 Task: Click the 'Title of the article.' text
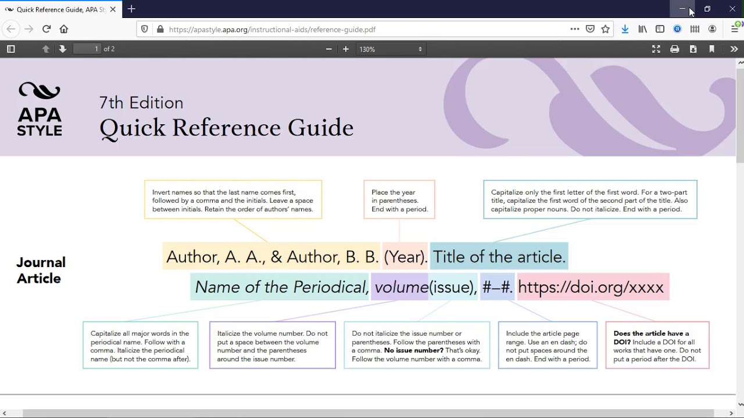499,257
